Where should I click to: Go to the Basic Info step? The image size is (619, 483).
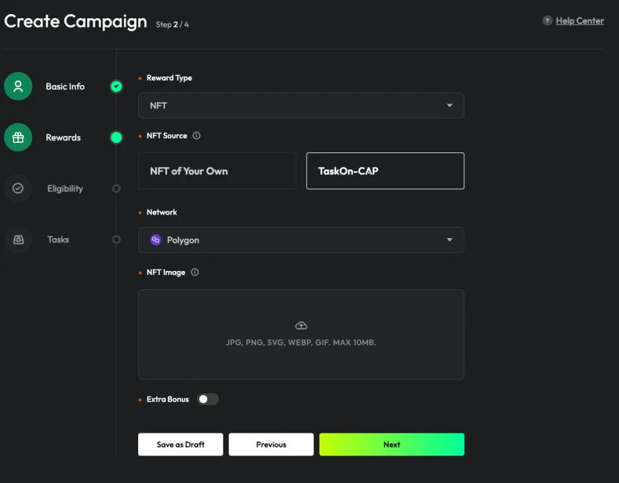click(65, 87)
